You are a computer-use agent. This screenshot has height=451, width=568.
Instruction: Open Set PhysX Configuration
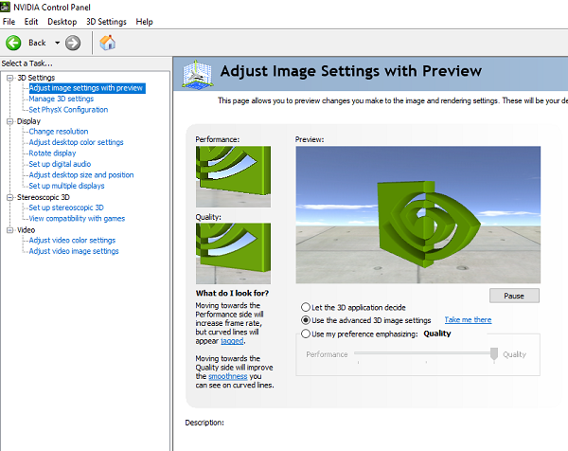pos(68,110)
